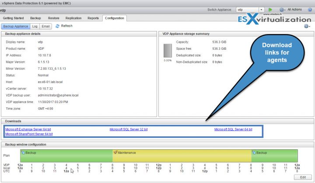Click the Status value Normal
This screenshot has width=315, height=183.
43,75
